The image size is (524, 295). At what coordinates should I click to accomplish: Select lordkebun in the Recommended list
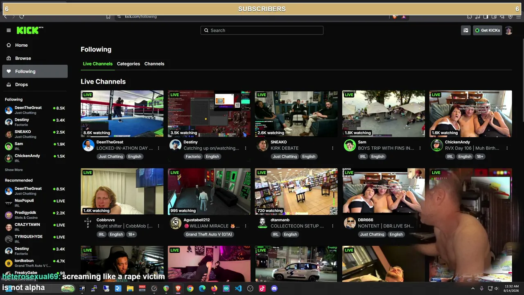(35, 263)
